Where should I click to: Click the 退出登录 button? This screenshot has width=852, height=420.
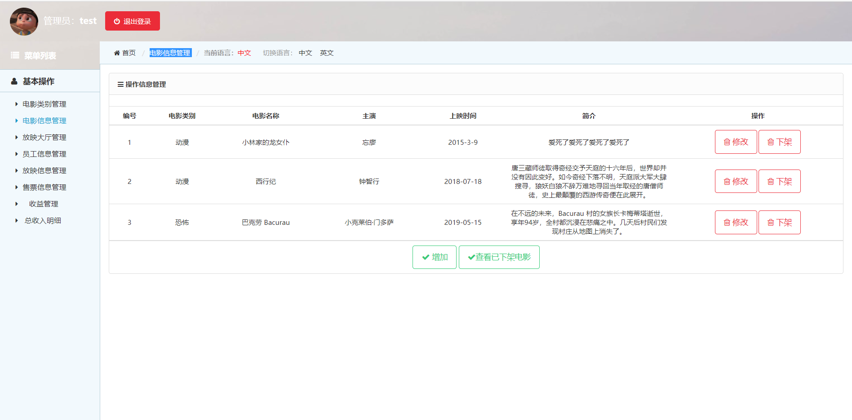pos(132,21)
